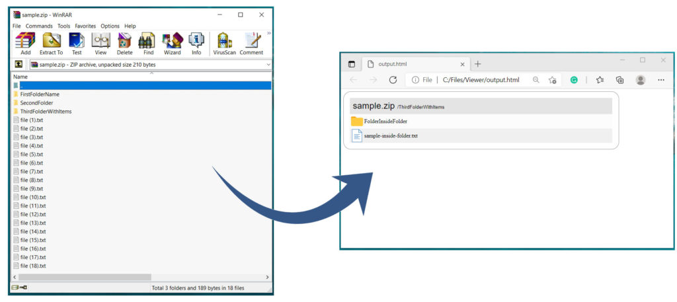Screen dimensions: 677x302
Task: Show archive Info
Action: [196, 43]
